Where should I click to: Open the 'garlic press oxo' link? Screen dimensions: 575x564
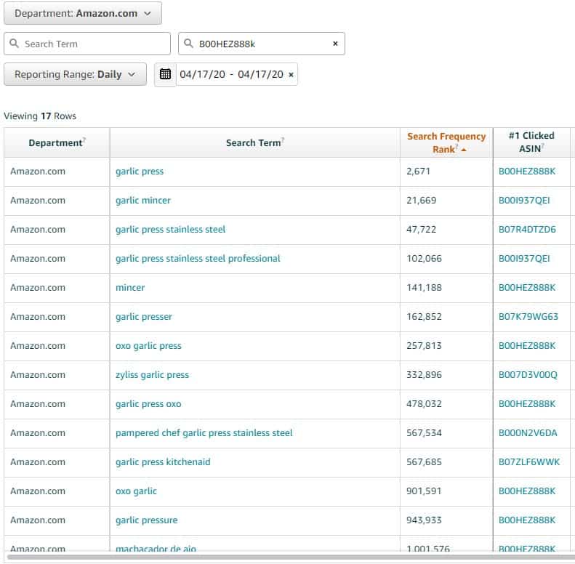[148, 404]
